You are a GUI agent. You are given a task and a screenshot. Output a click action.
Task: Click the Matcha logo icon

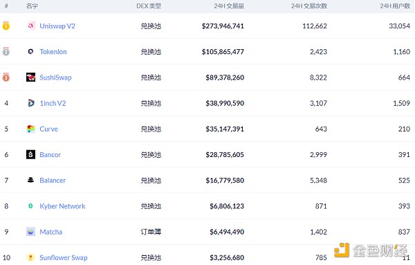[x=30, y=232]
